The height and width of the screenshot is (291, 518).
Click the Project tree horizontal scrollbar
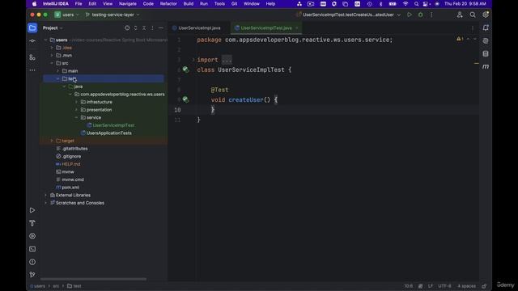click(x=94, y=279)
